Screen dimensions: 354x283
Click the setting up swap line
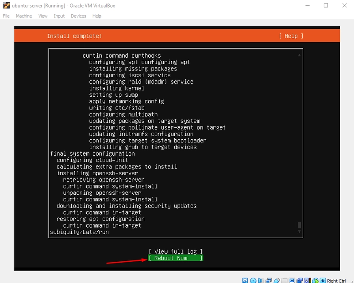pyautogui.click(x=113, y=95)
